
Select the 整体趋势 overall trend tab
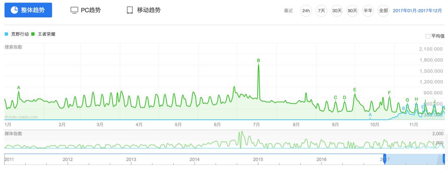[28, 10]
